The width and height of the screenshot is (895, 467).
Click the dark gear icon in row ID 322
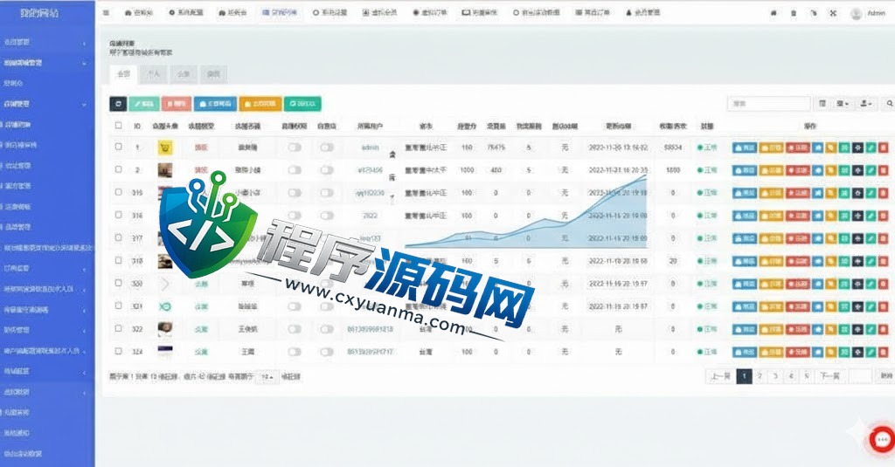[857, 330]
